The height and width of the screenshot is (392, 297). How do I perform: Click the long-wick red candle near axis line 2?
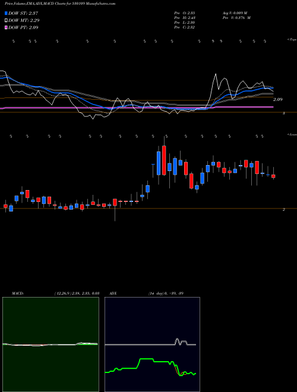click(115, 203)
